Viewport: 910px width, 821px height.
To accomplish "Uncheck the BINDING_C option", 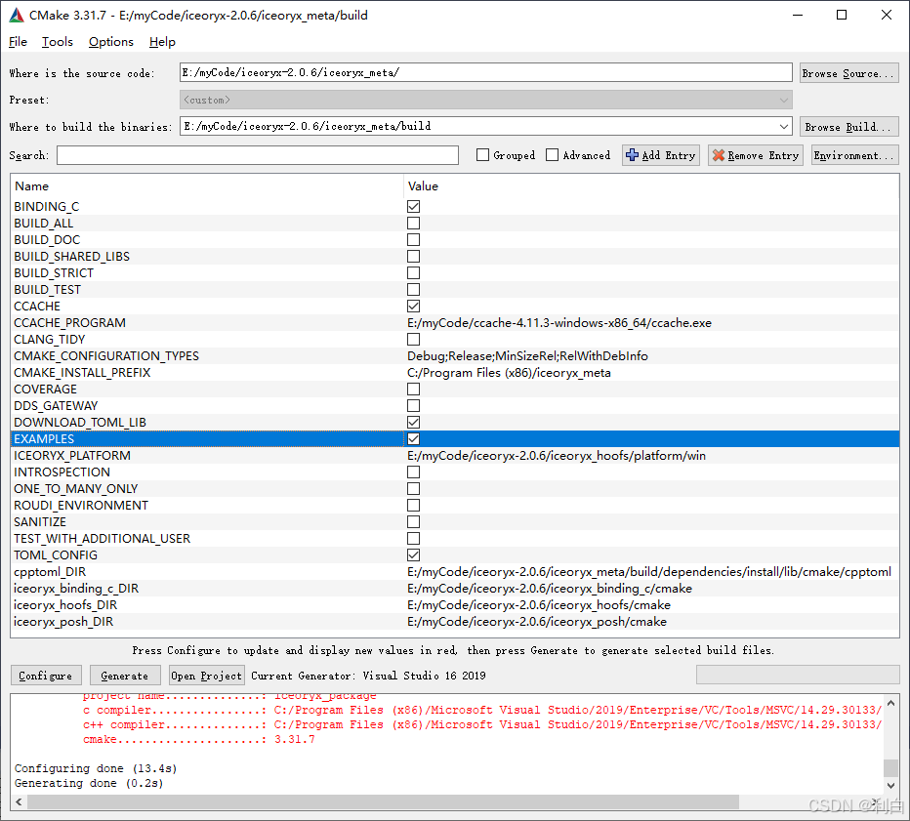I will (x=413, y=207).
